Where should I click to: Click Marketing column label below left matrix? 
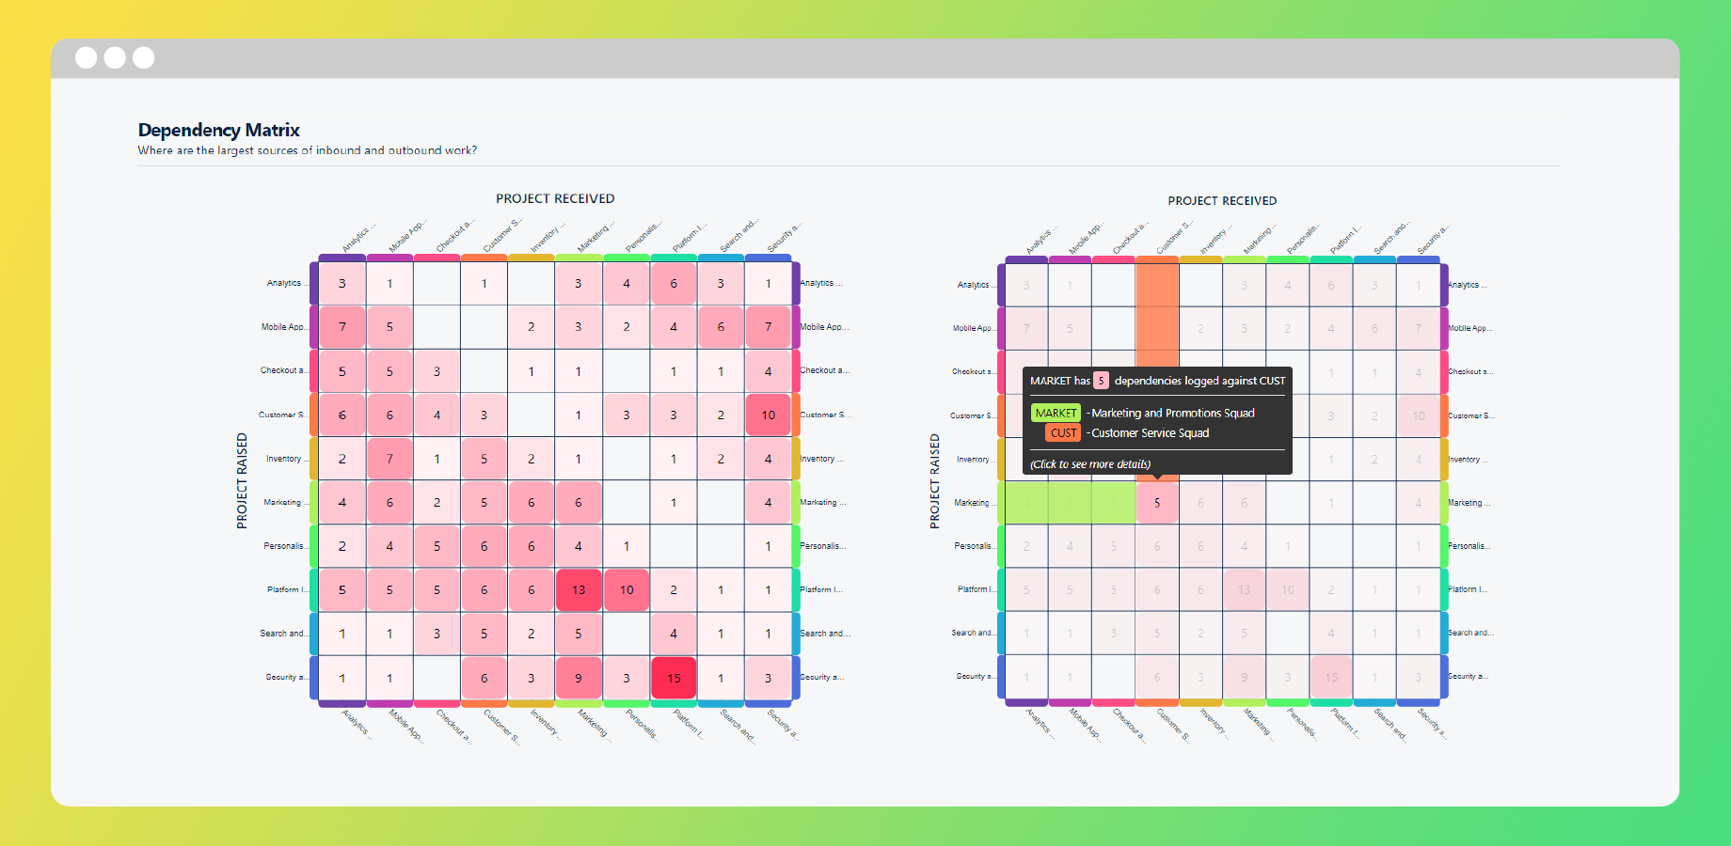pos(595,725)
